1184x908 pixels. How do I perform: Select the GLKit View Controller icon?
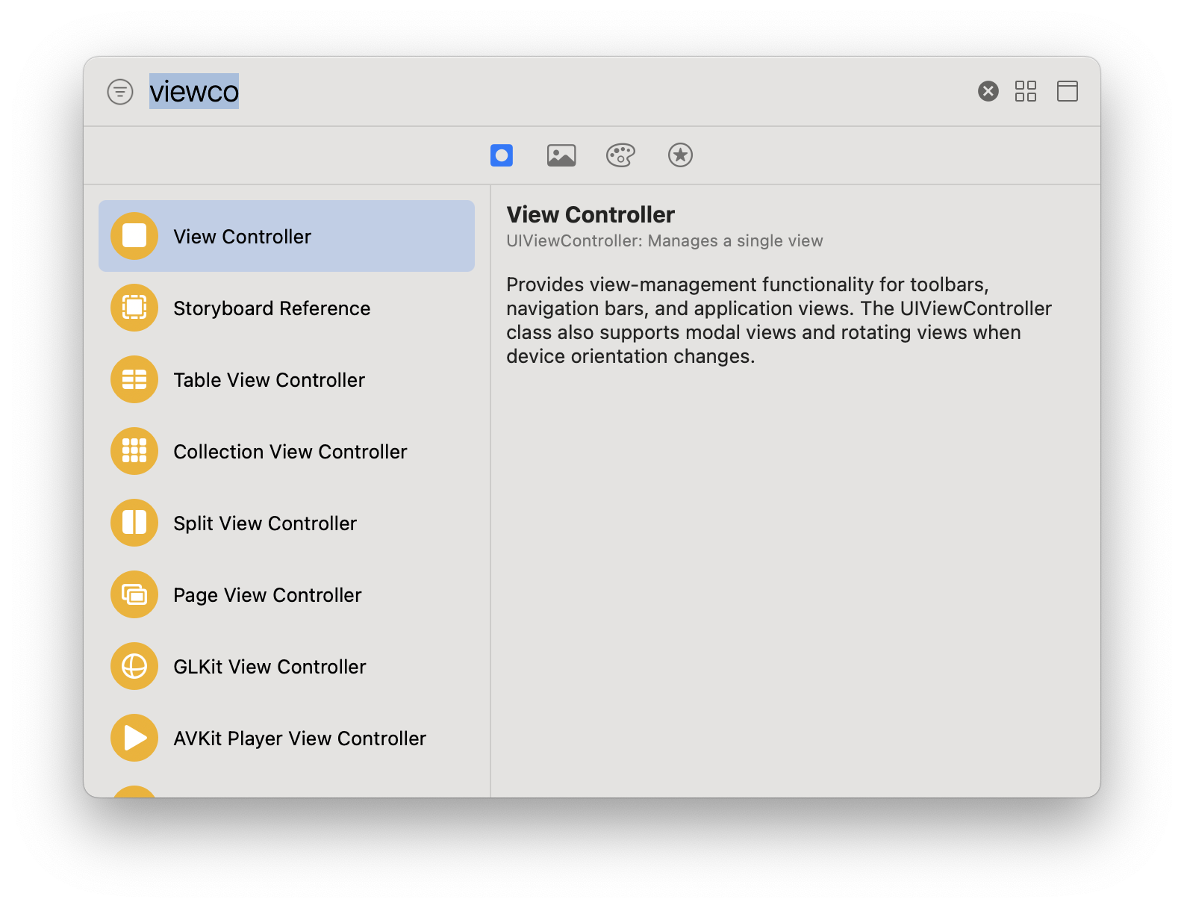(x=134, y=666)
